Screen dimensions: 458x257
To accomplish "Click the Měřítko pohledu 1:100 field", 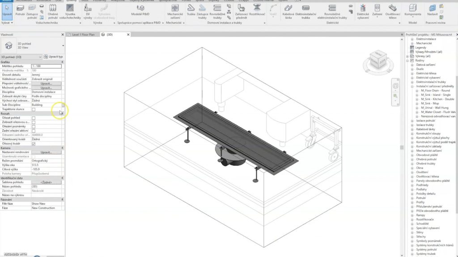I will click(46, 66).
